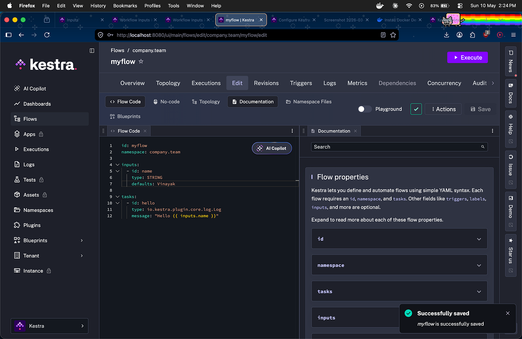Go to the Flows breadcrumb link
The image size is (522, 339).
tap(117, 50)
